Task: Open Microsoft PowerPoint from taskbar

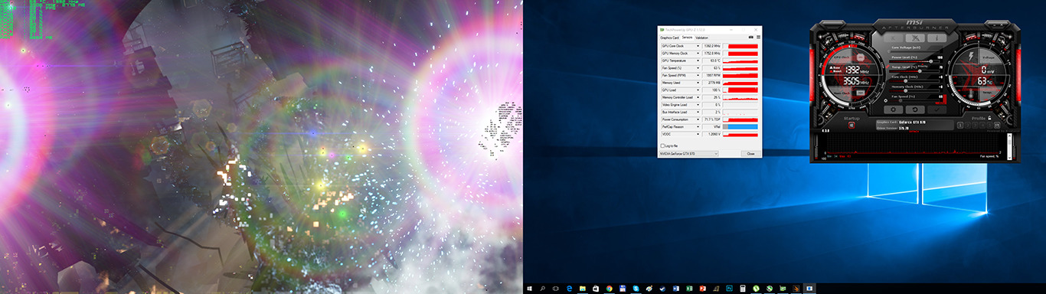Action: (x=702, y=289)
